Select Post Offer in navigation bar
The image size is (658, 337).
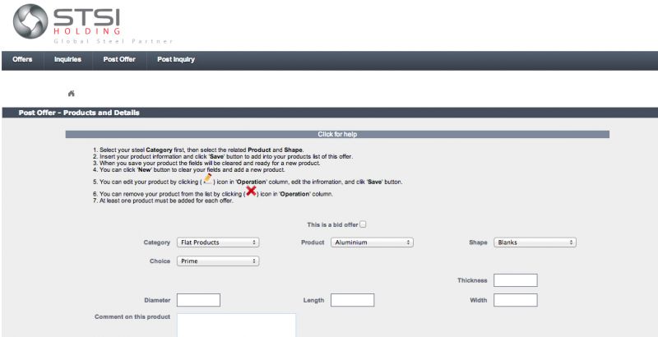(x=119, y=59)
